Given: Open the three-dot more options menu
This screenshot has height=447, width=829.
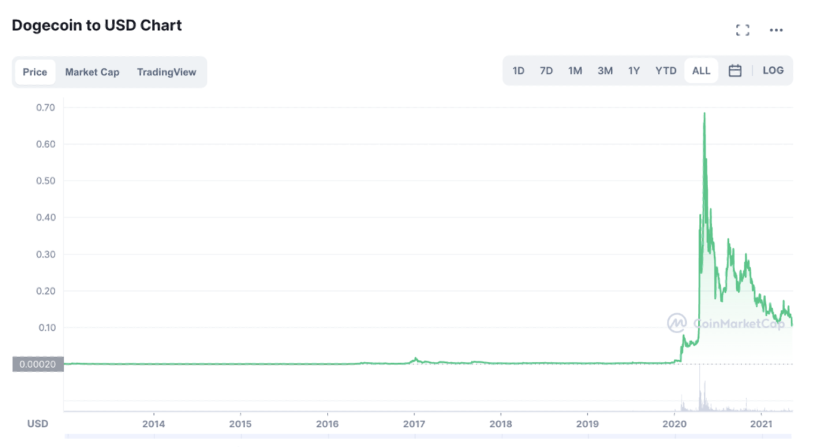Looking at the screenshot, I should click(x=776, y=30).
